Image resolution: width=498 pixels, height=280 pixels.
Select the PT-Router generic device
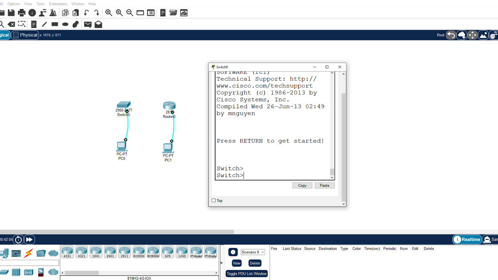(196, 252)
